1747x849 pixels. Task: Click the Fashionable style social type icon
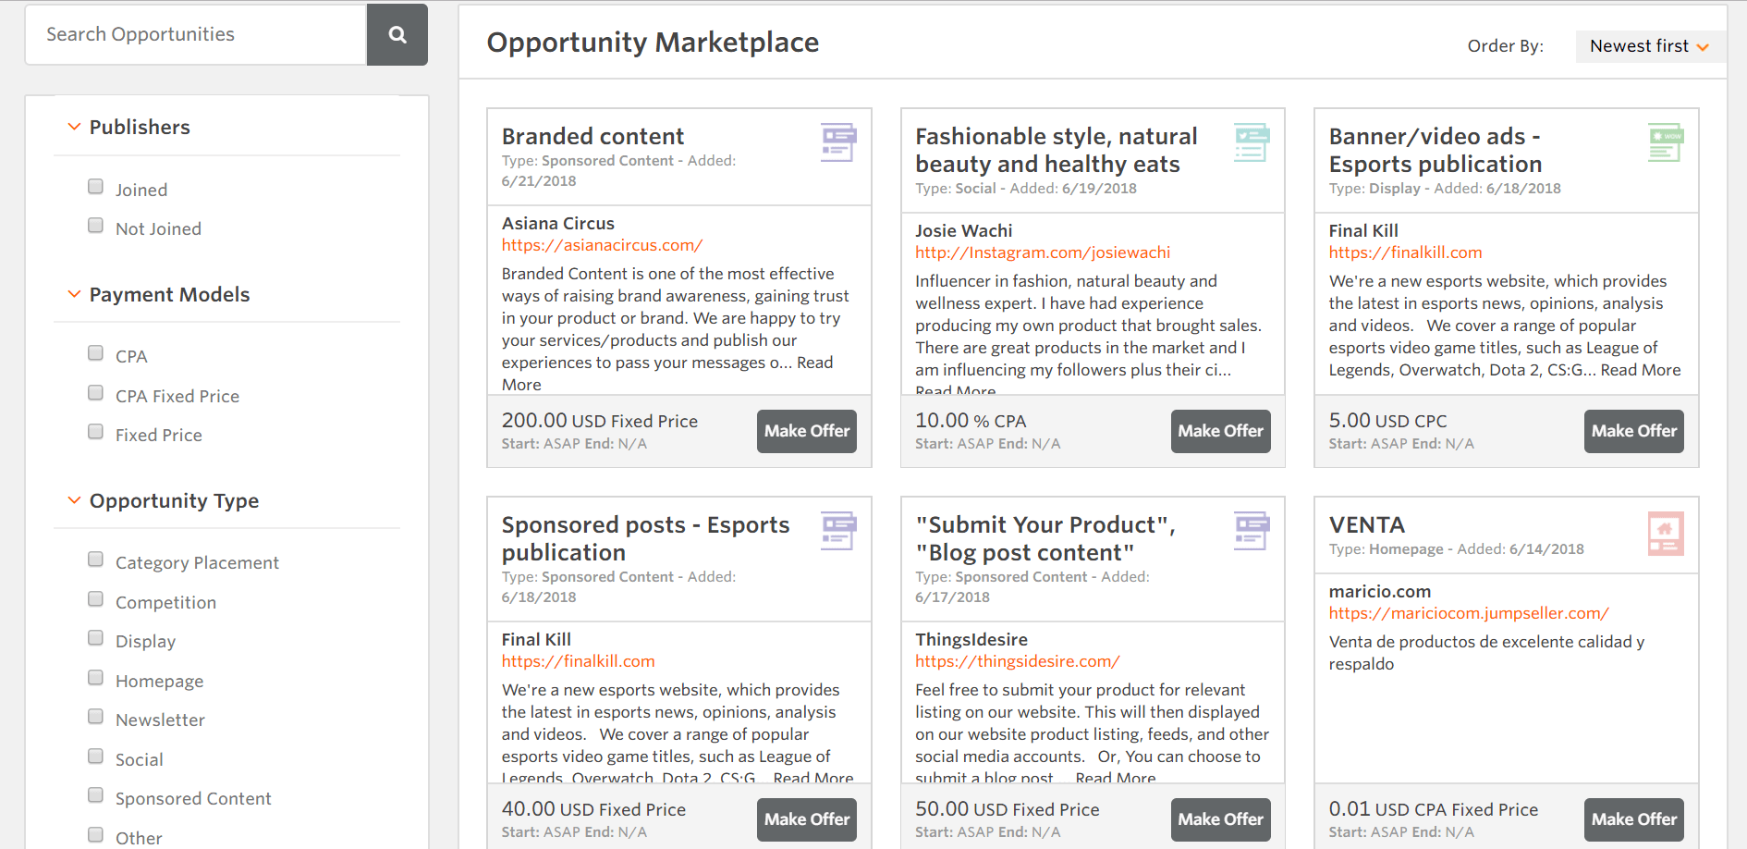[1252, 143]
